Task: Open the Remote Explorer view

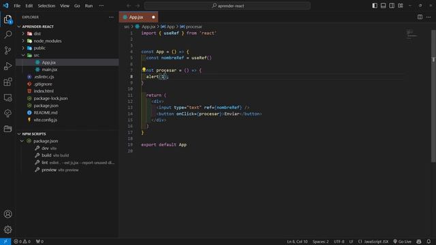Action: click(7, 97)
